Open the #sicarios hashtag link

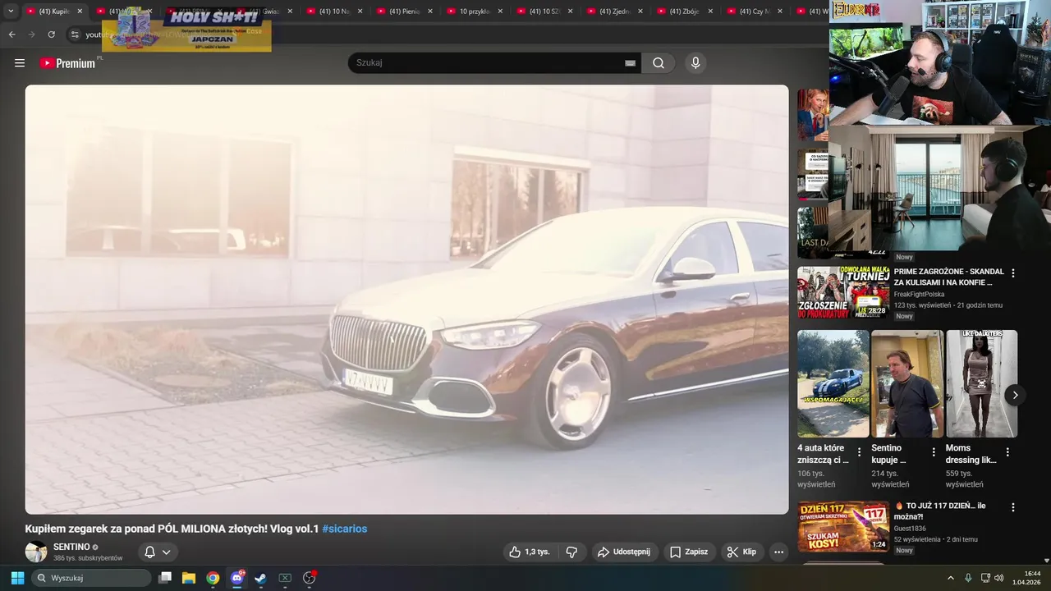(345, 529)
